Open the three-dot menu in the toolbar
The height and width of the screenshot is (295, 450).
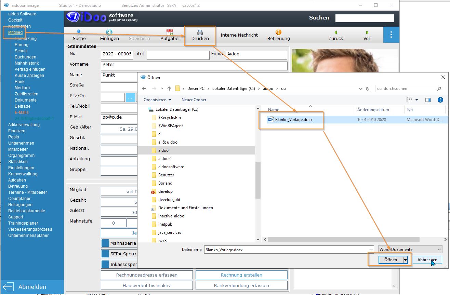(391, 35)
